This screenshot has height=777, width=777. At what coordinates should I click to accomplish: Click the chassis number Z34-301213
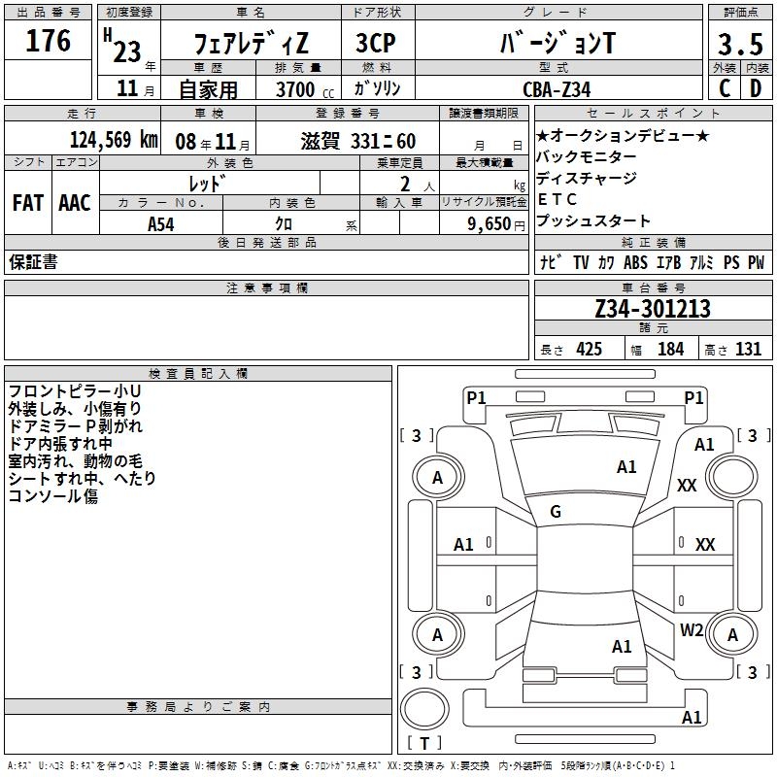point(653,308)
